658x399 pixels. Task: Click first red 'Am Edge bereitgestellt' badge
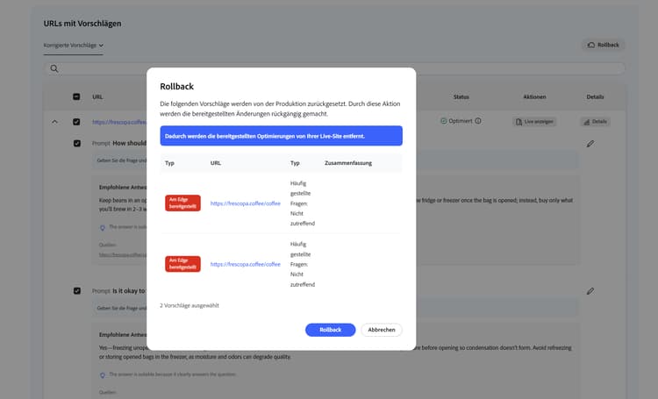182,203
